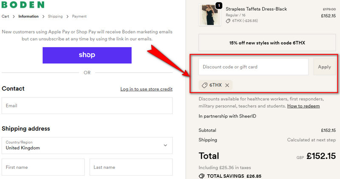
Task: Go back to the Cart breadcrumb
Action: (x=5, y=17)
